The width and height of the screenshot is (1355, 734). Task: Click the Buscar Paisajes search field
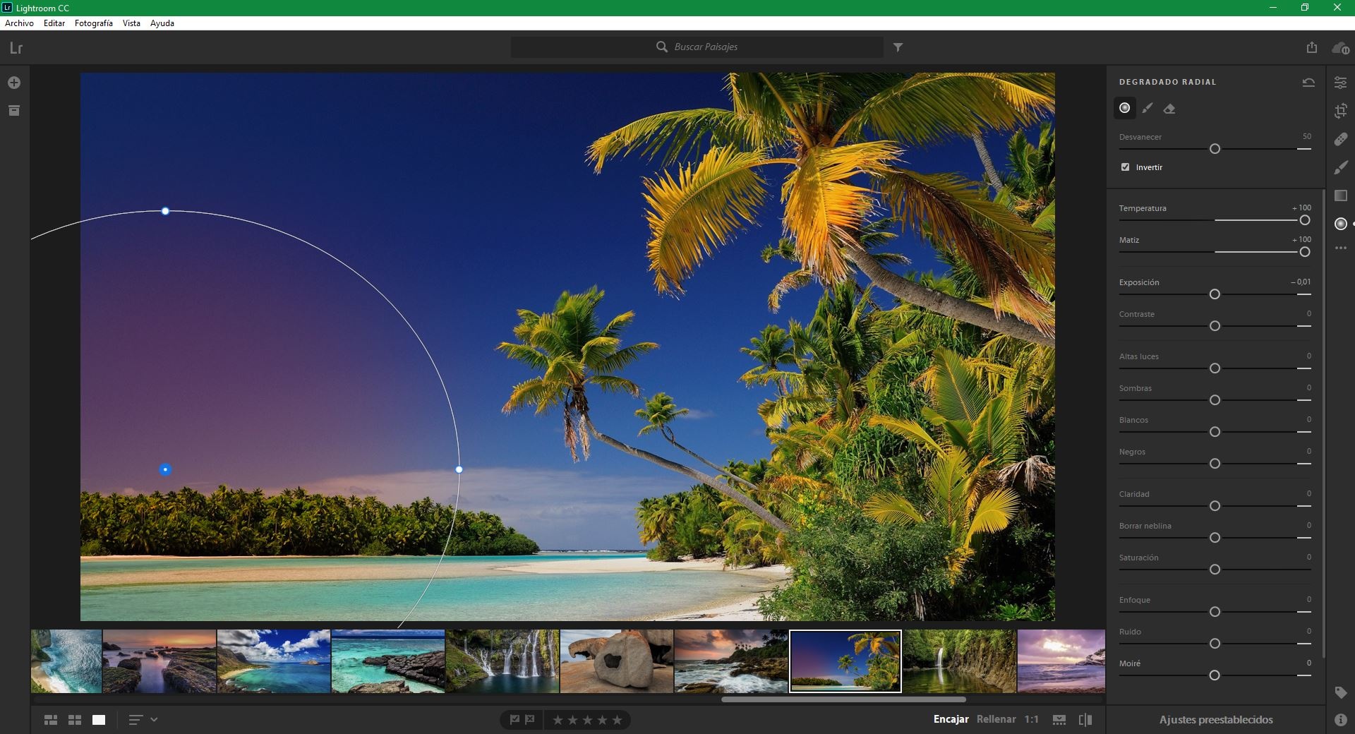point(697,47)
